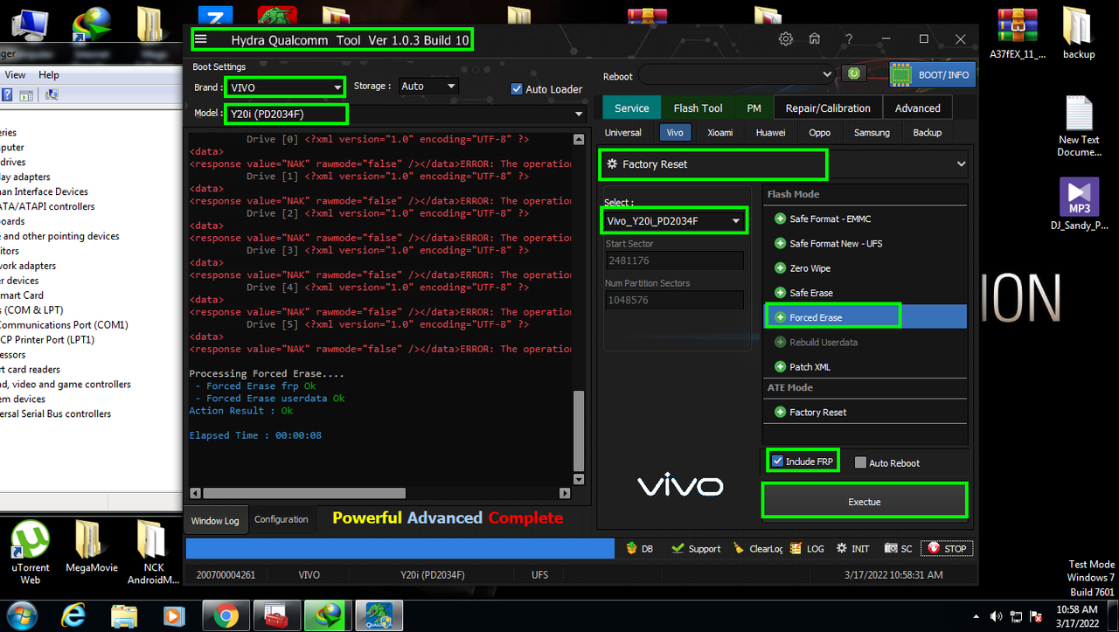The image size is (1119, 632).
Task: Click the Hydra home icon
Action: [814, 39]
